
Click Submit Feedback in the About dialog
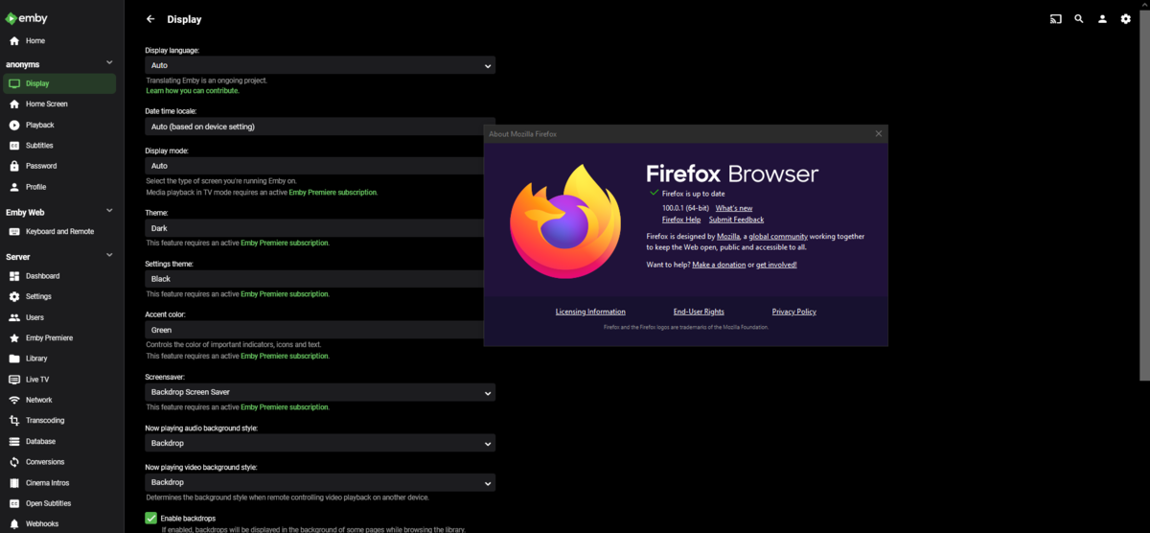[x=736, y=220]
